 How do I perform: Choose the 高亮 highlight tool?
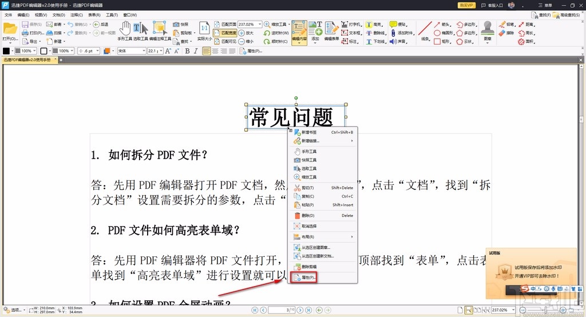(x=374, y=24)
